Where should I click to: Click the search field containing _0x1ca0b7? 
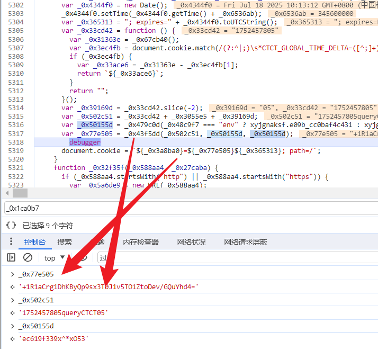click(191, 208)
